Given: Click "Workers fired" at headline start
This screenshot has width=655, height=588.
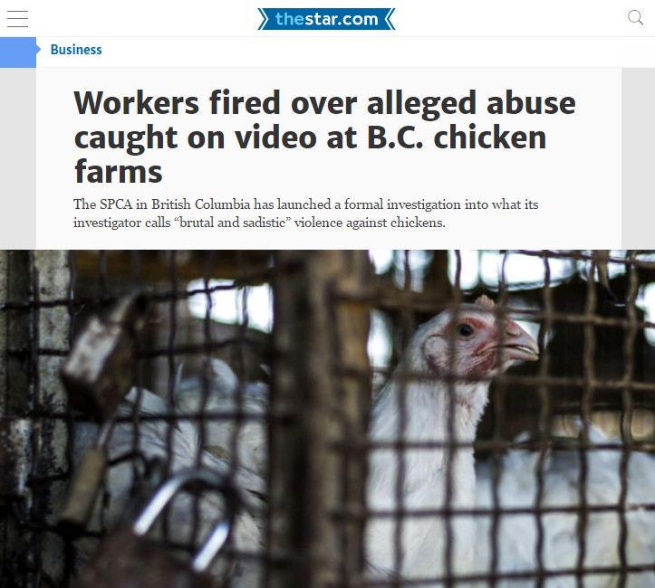Looking at the screenshot, I should [178, 102].
